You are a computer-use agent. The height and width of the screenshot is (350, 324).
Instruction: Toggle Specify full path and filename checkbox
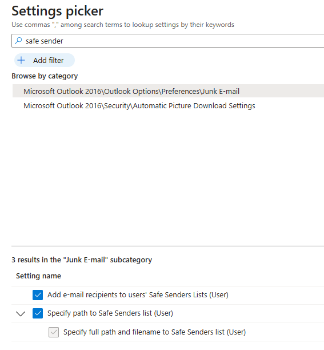(x=54, y=332)
